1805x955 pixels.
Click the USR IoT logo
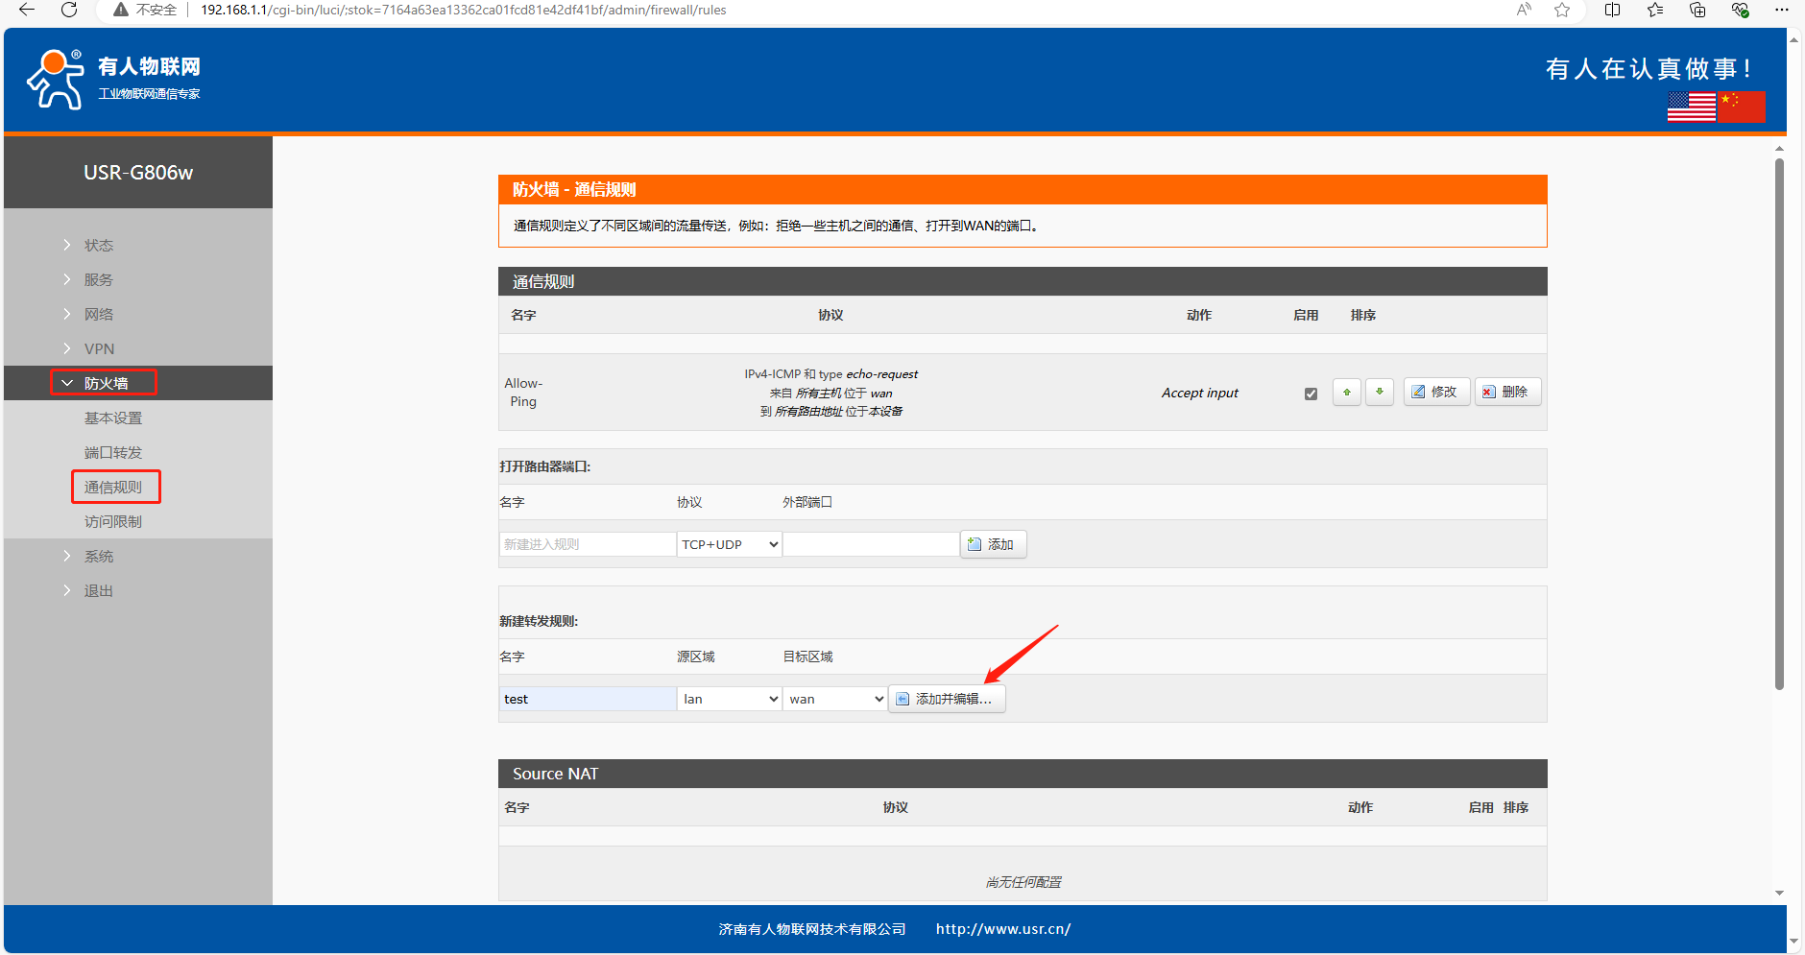113,79
